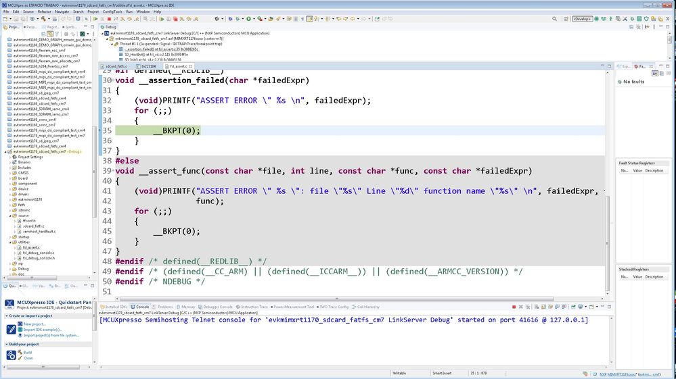Image resolution: width=676 pixels, height=379 pixels.
Task: Click the Import SDK example icon in Quickstart
Action: pyautogui.click(x=20, y=330)
